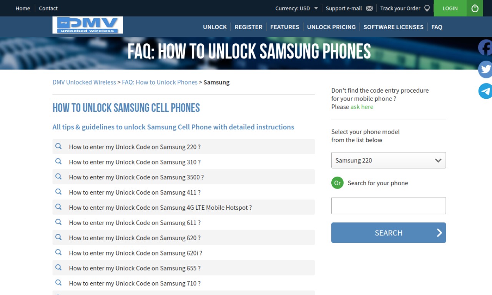492x295 pixels.
Task: Click magnifier icon next to Samsung 620i
Action: pyautogui.click(x=58, y=252)
